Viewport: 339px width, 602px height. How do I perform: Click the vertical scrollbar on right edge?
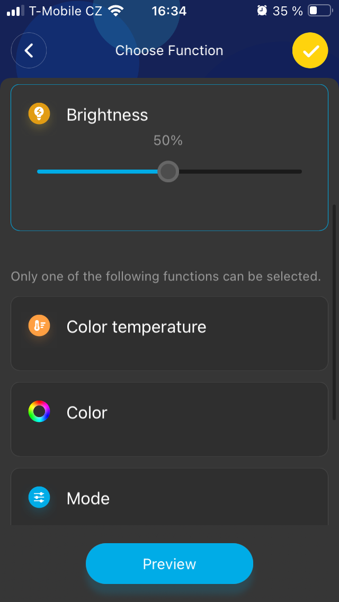[334, 313]
